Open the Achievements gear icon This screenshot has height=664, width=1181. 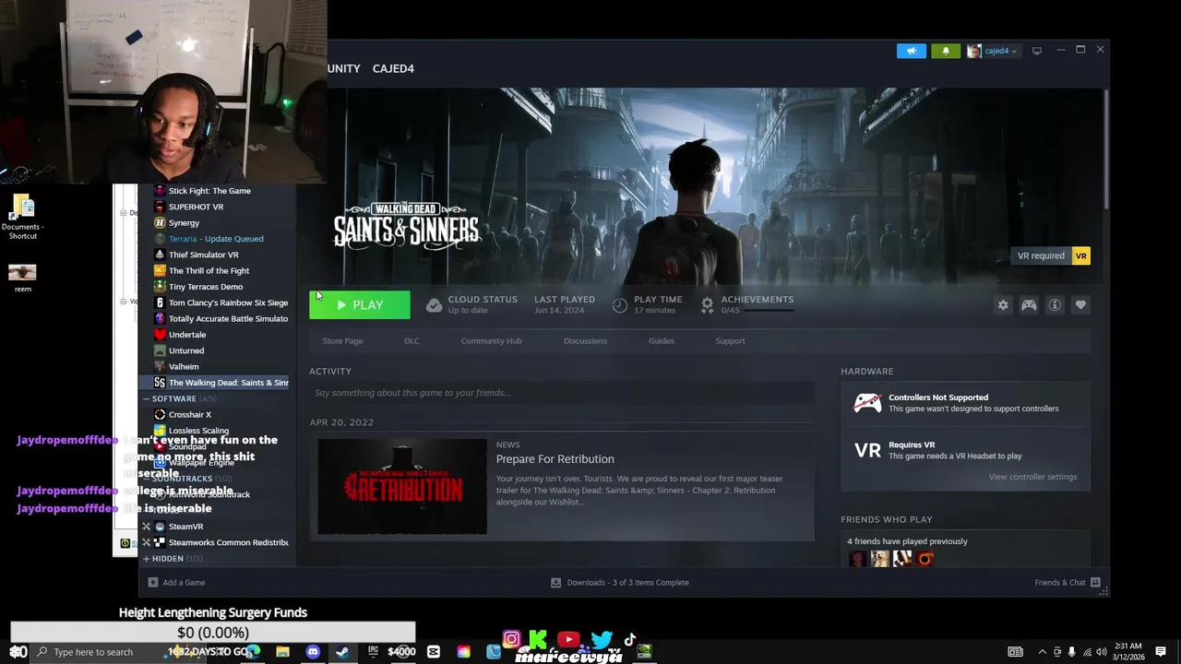(707, 305)
